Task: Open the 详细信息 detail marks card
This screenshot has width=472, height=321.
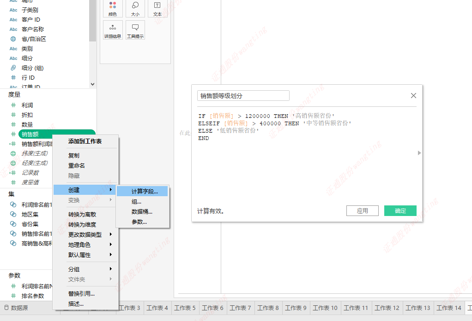Action: click(x=113, y=30)
